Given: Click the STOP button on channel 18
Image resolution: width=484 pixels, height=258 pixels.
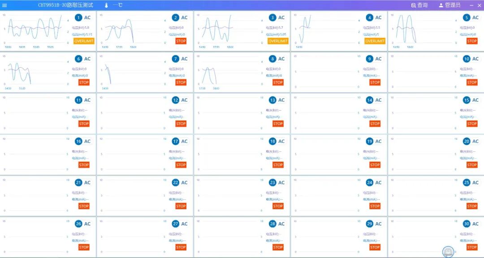Looking at the screenshot, I should coord(278,165).
